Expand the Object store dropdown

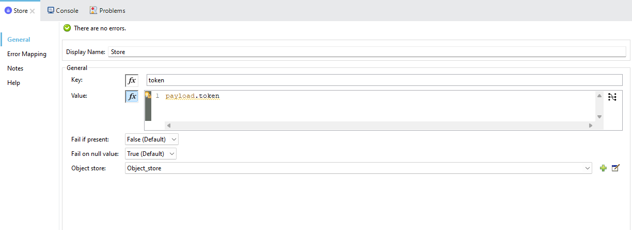587,168
